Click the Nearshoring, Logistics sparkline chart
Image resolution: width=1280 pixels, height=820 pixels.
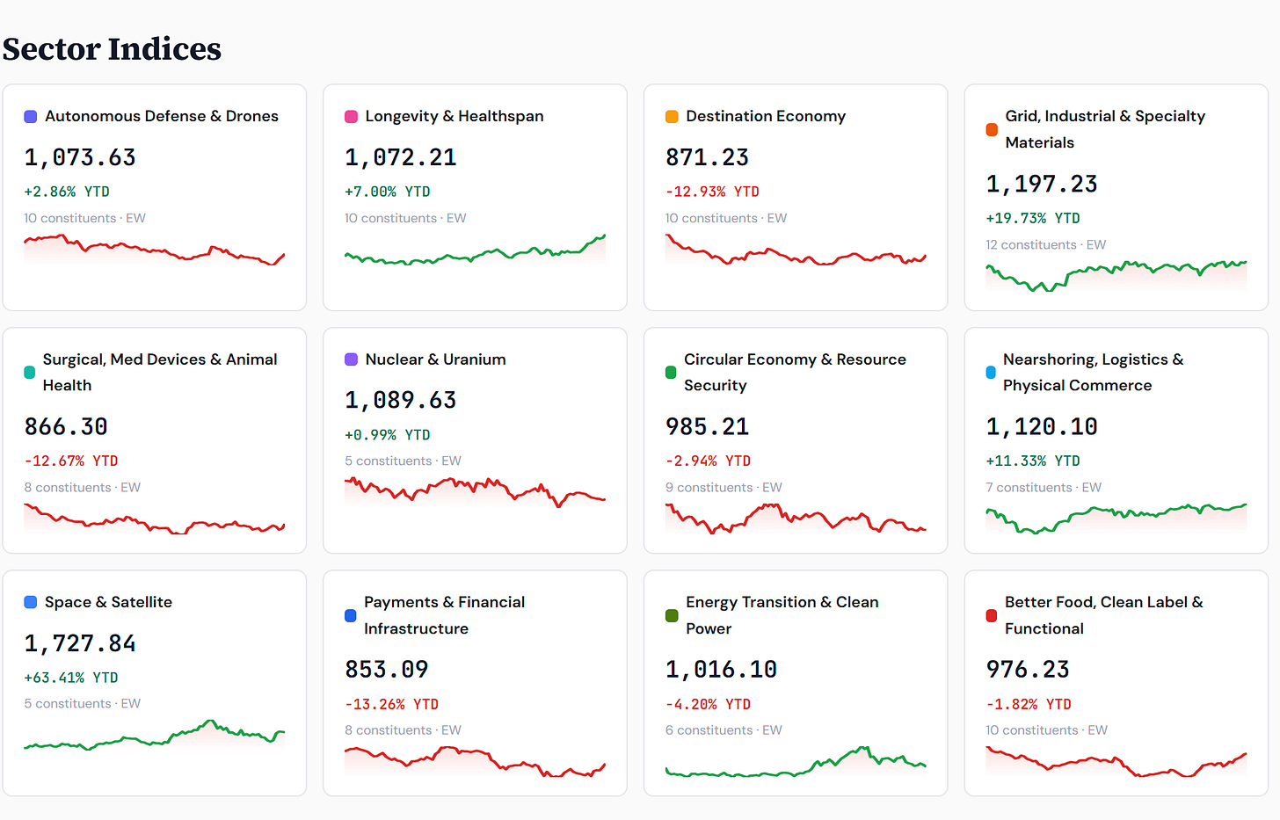click(1116, 519)
